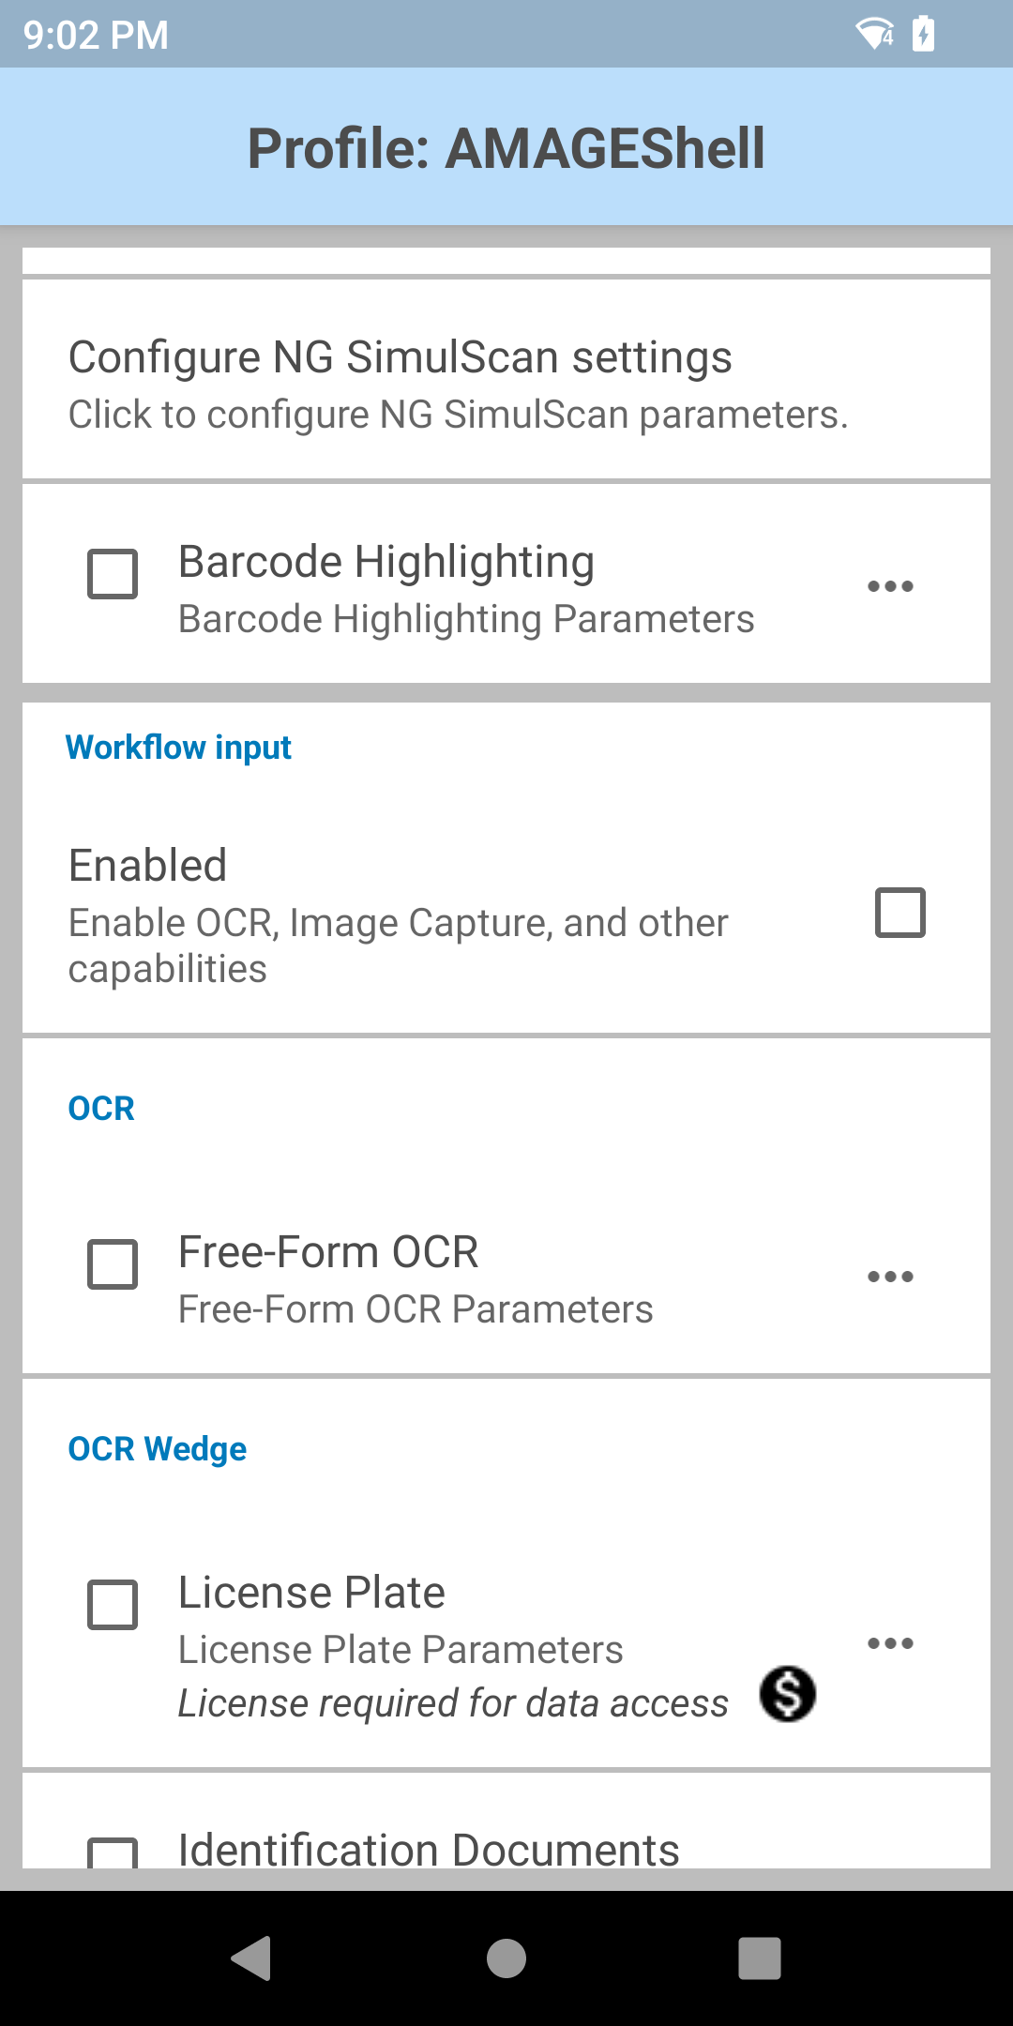The height and width of the screenshot is (2026, 1013).
Task: Open Barcode Highlighting three-dot options
Action: [x=889, y=586]
